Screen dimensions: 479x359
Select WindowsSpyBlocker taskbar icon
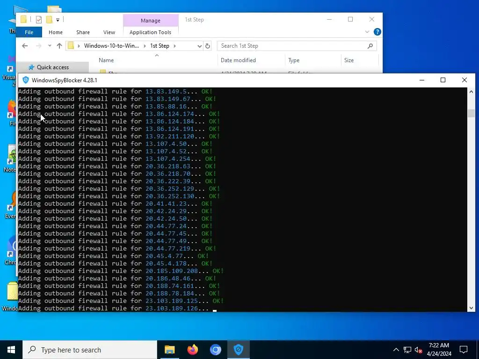click(x=239, y=350)
